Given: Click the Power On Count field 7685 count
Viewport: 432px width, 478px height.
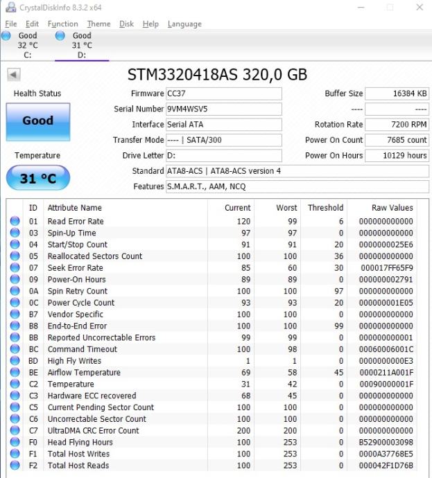Looking at the screenshot, I should click(x=397, y=140).
